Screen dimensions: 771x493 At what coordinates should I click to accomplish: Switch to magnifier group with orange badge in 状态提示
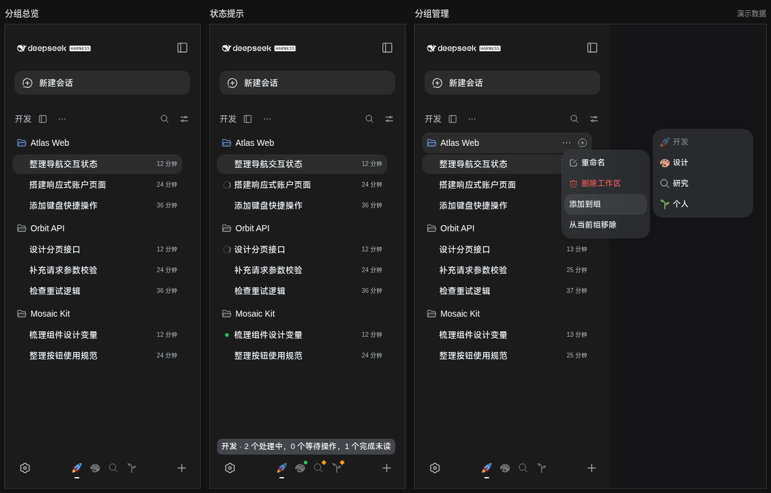pyautogui.click(x=318, y=468)
